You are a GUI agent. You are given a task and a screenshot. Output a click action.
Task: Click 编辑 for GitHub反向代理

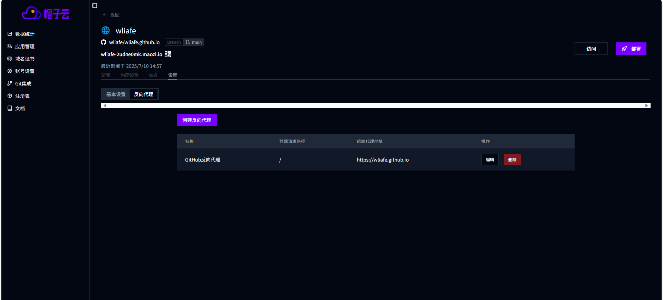tap(490, 159)
